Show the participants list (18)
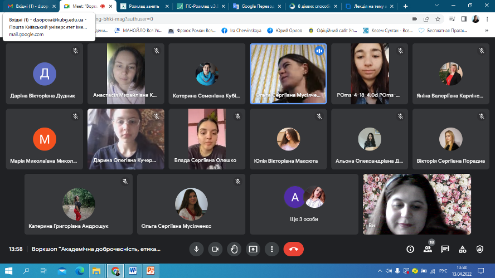This screenshot has width=495, height=278. pos(428,249)
